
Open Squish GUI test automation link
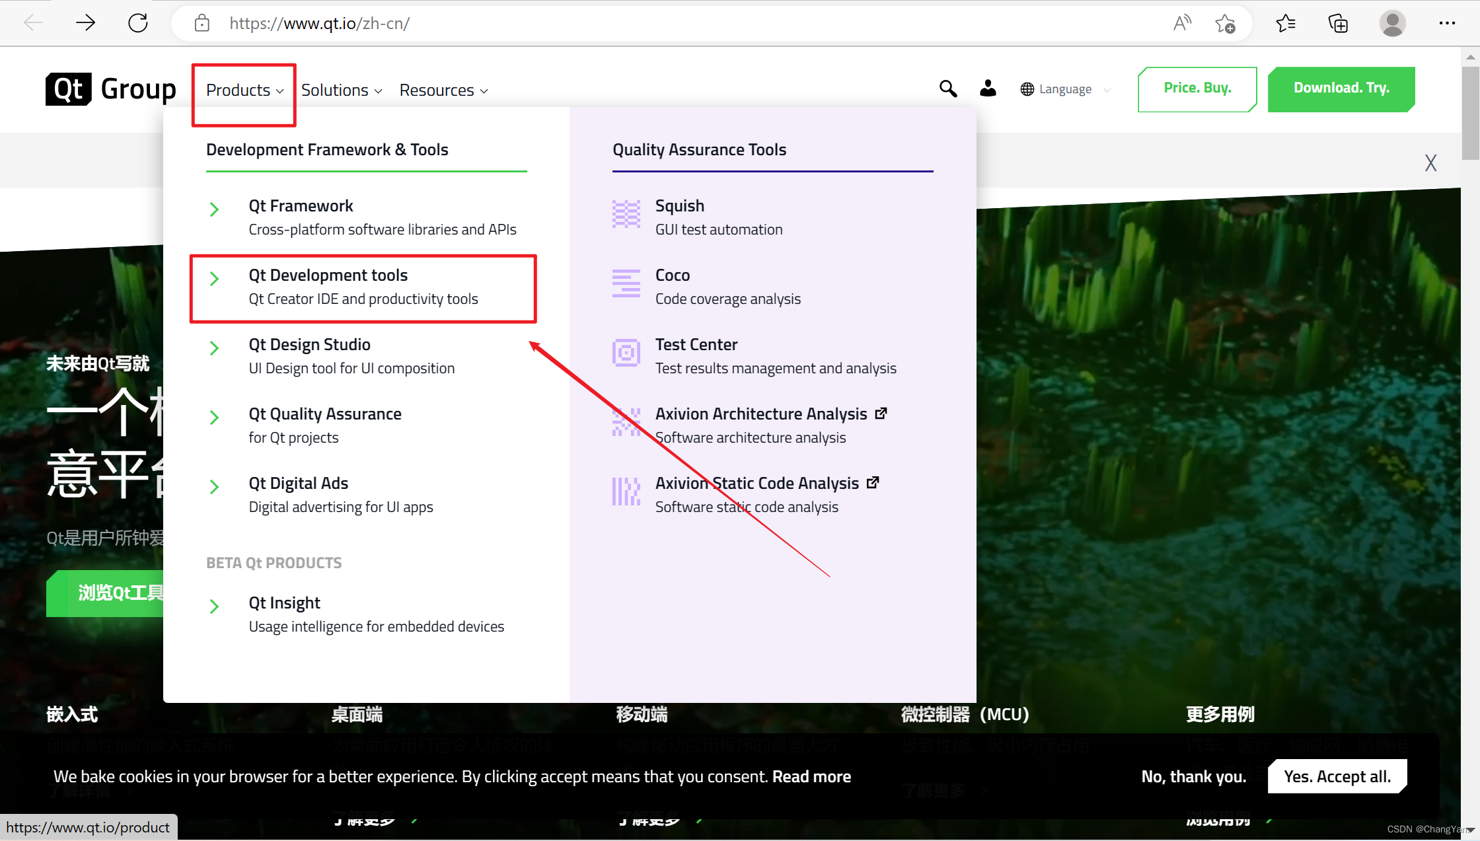(718, 217)
